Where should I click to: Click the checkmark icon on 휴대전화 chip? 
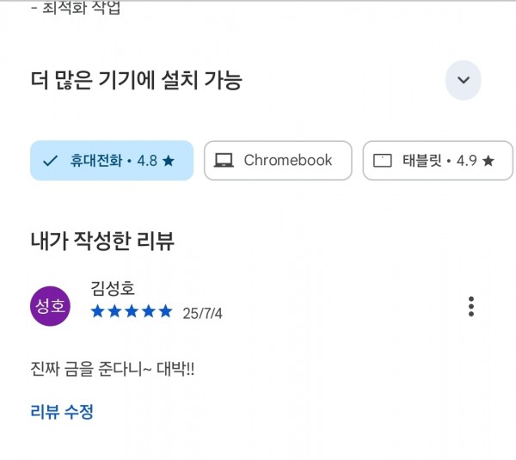tap(51, 161)
